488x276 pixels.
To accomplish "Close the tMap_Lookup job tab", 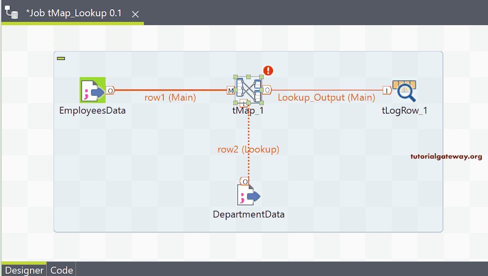I will [x=135, y=14].
